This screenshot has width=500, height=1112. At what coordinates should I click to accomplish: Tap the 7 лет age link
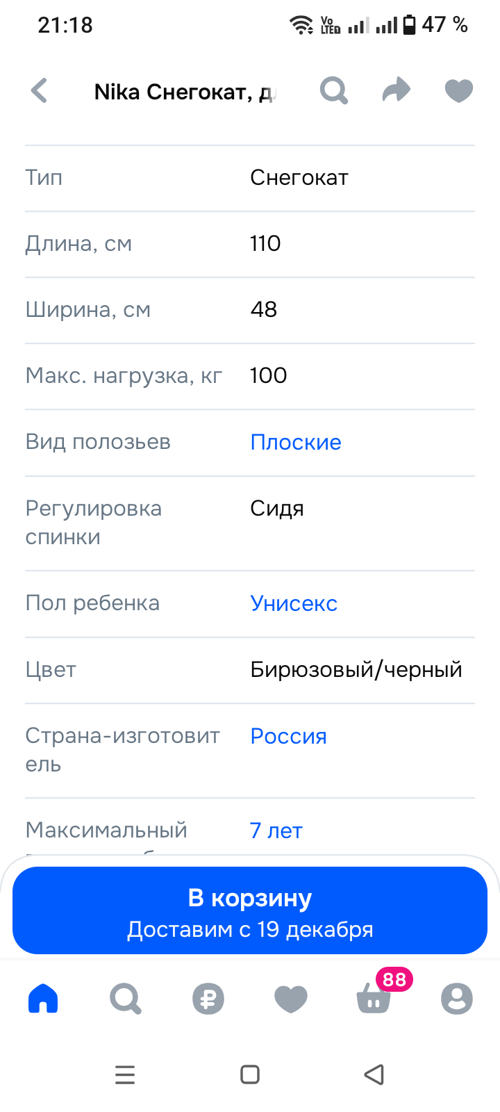(276, 831)
